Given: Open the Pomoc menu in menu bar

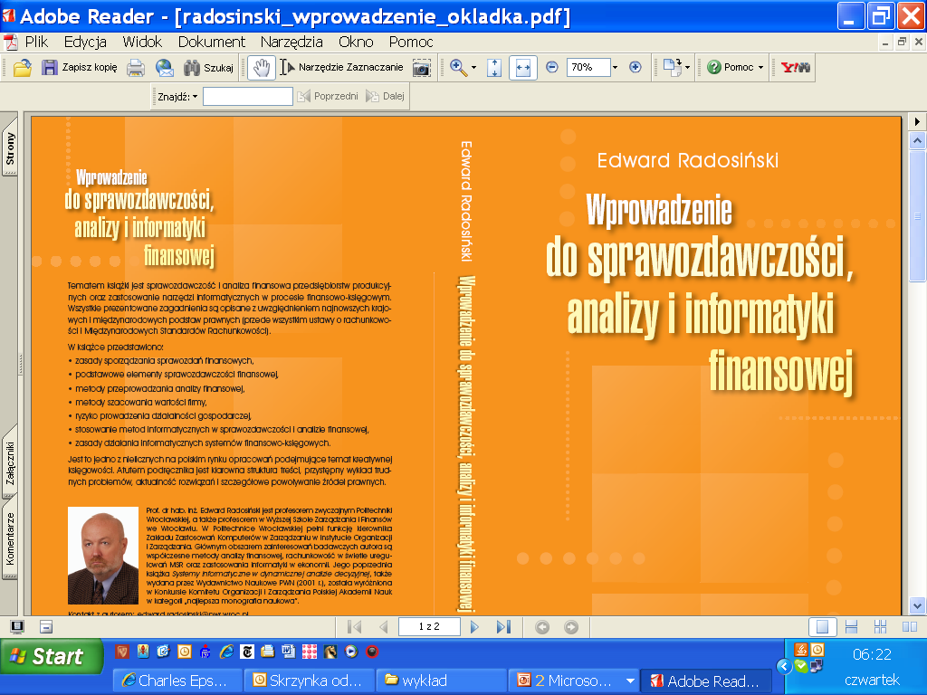Looking at the screenshot, I should (x=411, y=42).
